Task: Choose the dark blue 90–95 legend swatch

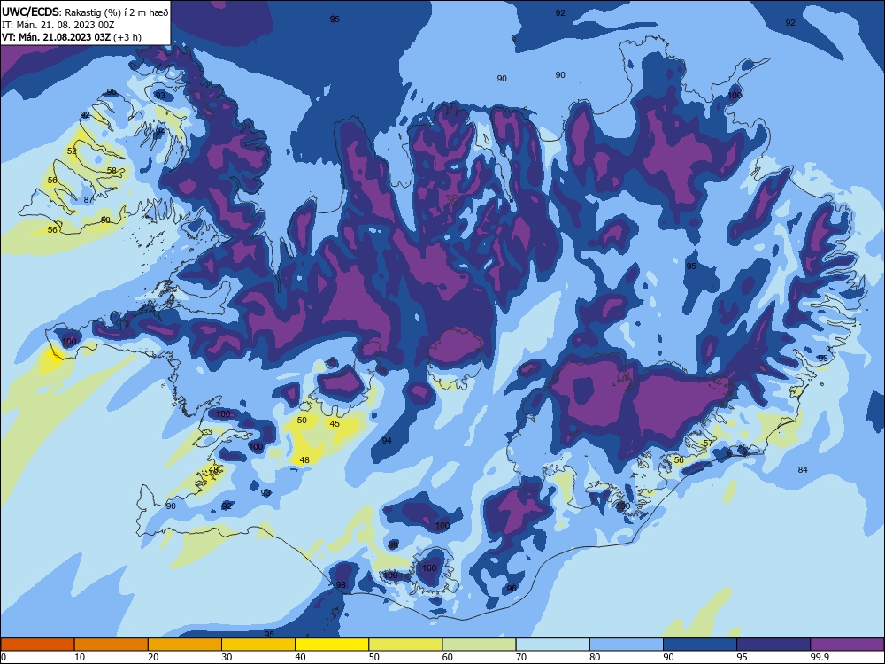Action: coord(700,645)
